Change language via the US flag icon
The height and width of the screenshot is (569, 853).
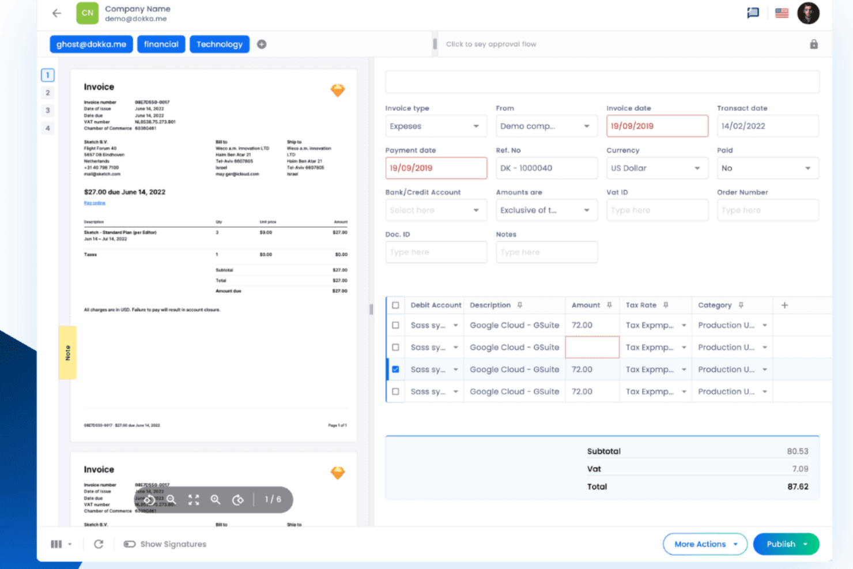(782, 13)
